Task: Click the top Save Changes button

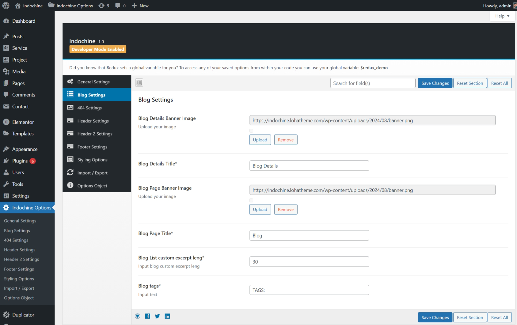Action: [x=435, y=83]
